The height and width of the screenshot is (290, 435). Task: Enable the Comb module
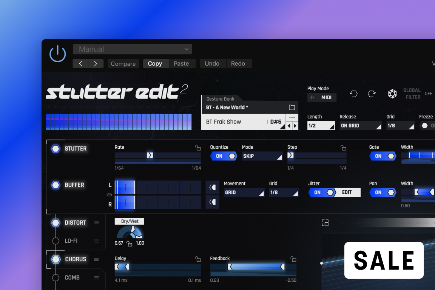coord(56,278)
